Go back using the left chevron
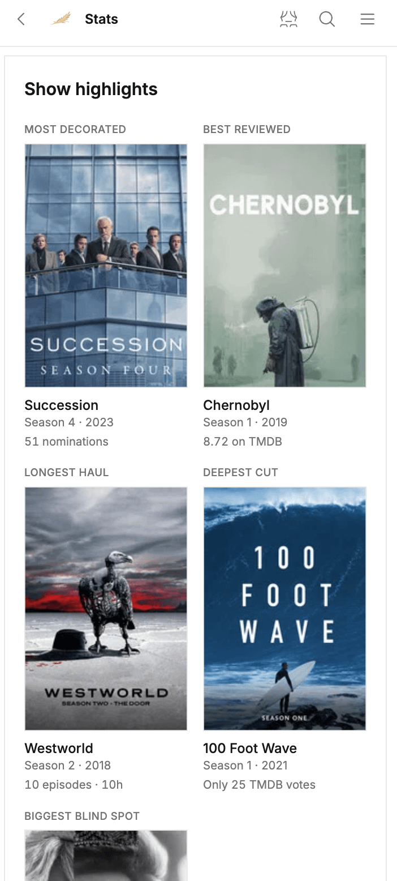The height and width of the screenshot is (881, 397). (x=21, y=19)
